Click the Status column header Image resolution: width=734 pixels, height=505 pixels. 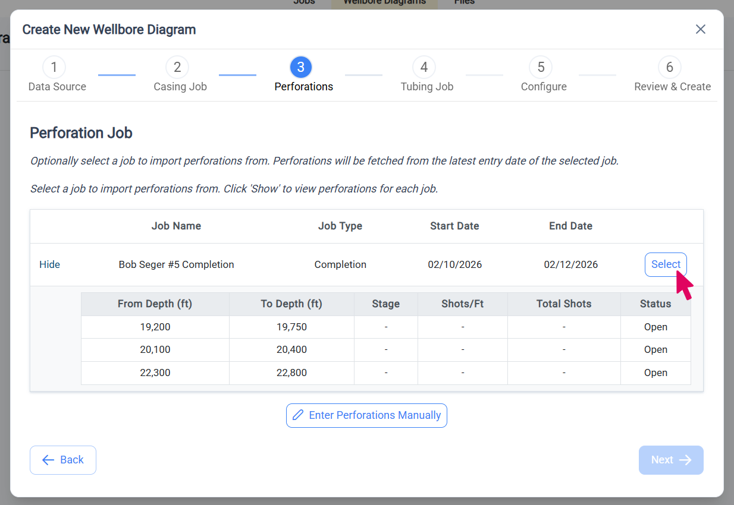point(655,304)
